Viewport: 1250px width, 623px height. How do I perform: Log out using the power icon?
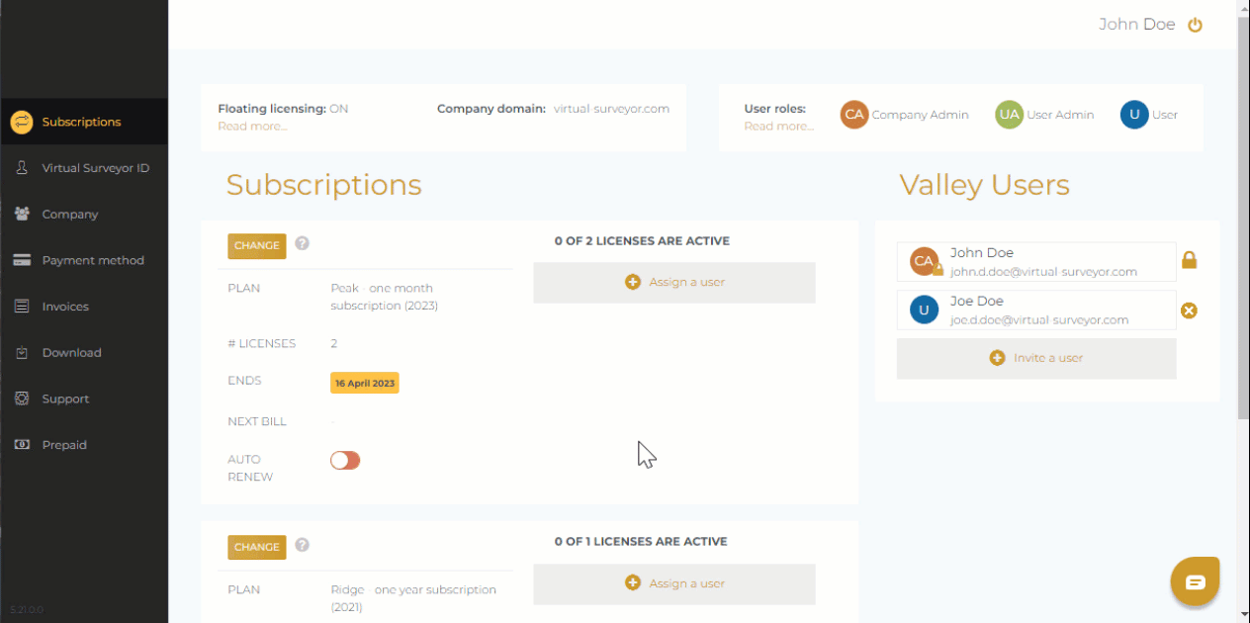pos(1195,24)
